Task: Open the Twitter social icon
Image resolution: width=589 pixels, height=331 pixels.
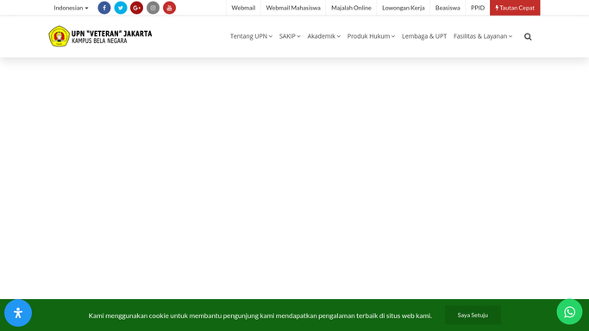Action: pos(121,8)
